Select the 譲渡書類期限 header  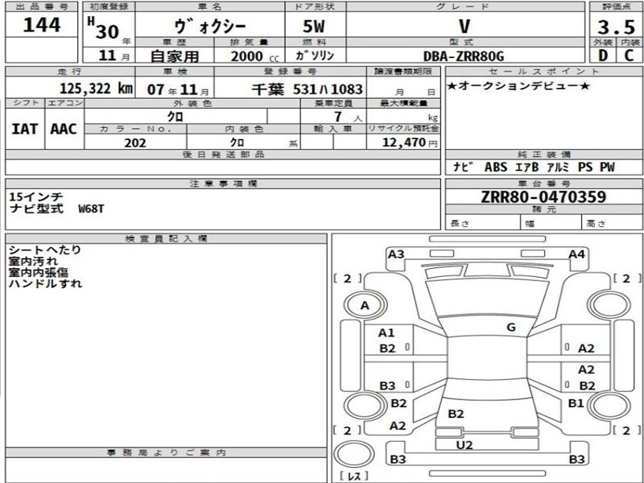pyautogui.click(x=403, y=71)
